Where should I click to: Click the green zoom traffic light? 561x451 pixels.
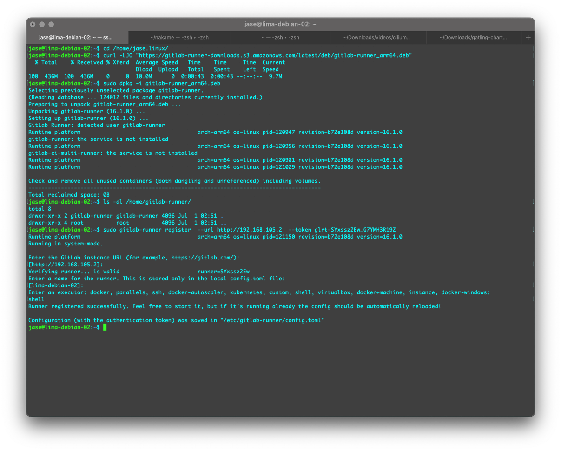[51, 24]
